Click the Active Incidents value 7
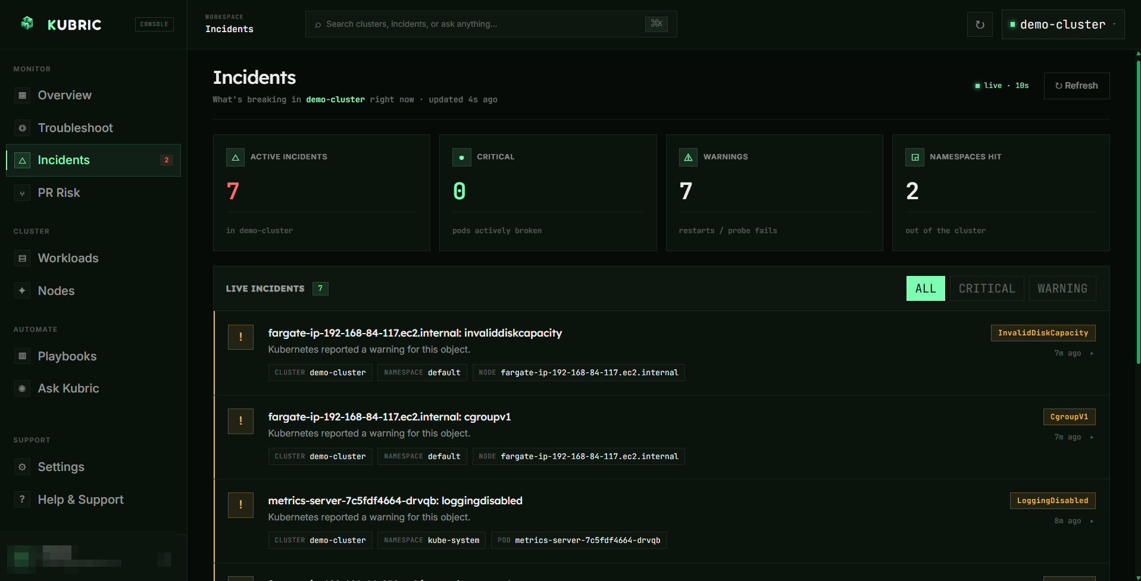Viewport: 1141px width, 581px height. [x=233, y=191]
